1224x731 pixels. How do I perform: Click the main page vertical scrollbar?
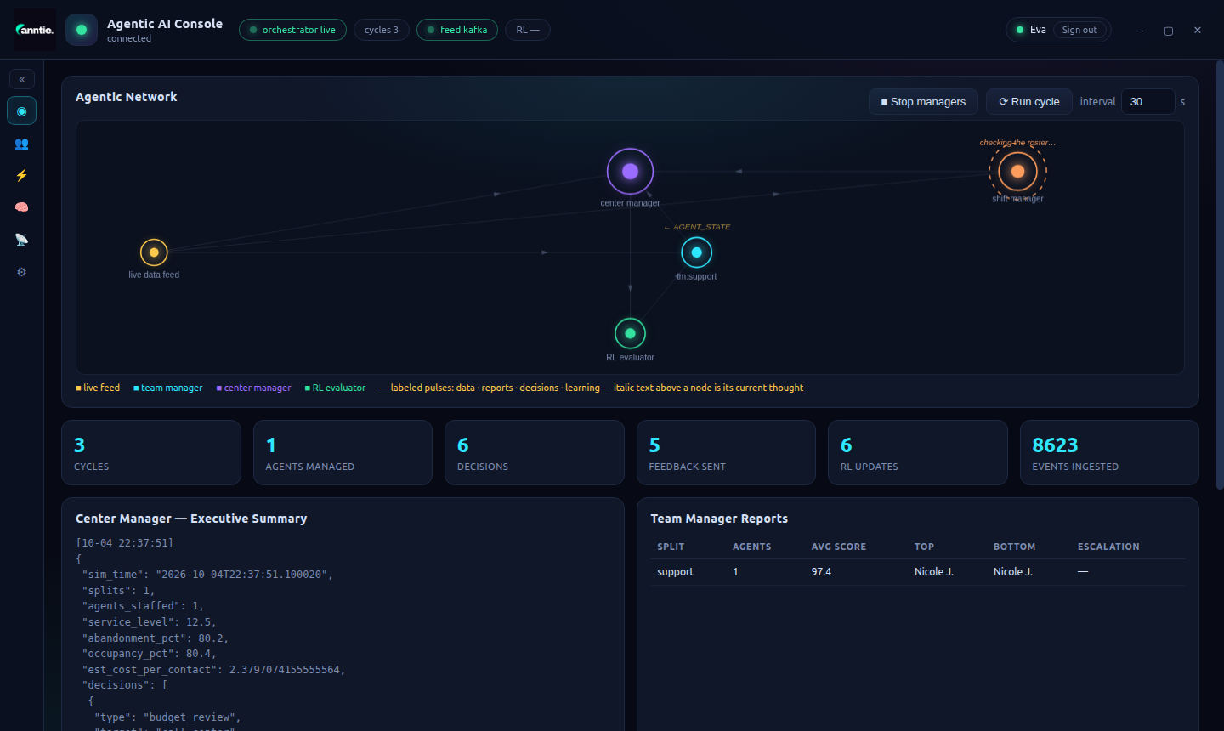tap(1219, 274)
